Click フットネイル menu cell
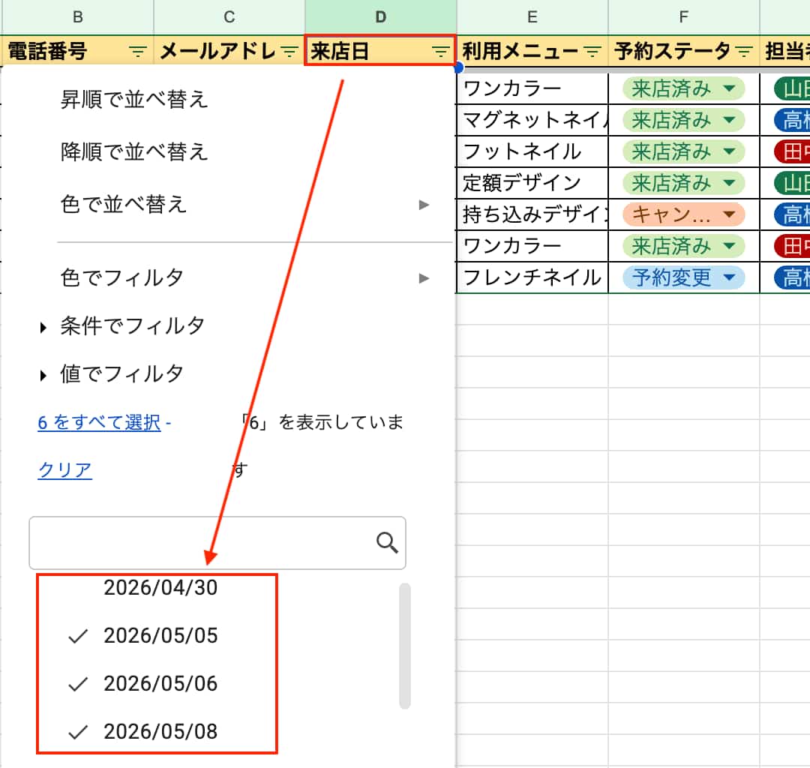The image size is (810, 768). click(532, 151)
